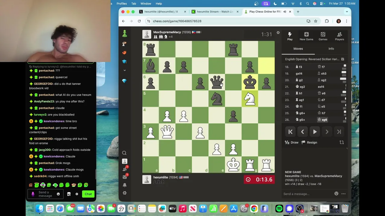Select move 21 Kxg2 in the move list

300,87
